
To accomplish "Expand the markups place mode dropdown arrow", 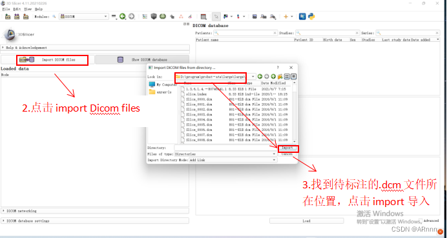I will (244, 17).
